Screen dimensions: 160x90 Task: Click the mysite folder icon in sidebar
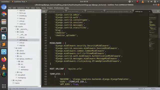tap(16, 26)
